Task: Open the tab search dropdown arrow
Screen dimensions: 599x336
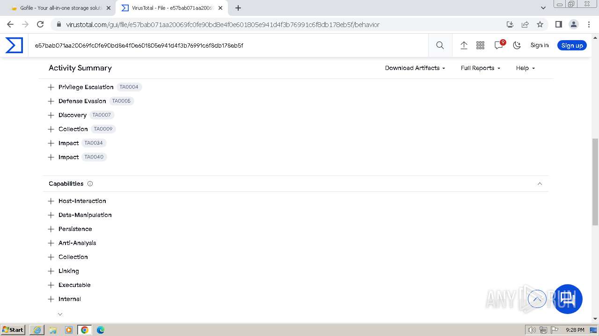Action: 543,8
